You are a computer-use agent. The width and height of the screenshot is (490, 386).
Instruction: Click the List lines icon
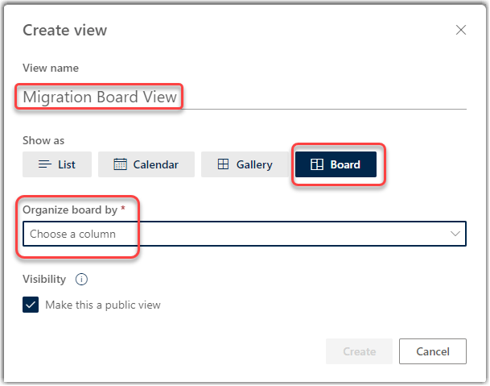click(45, 164)
